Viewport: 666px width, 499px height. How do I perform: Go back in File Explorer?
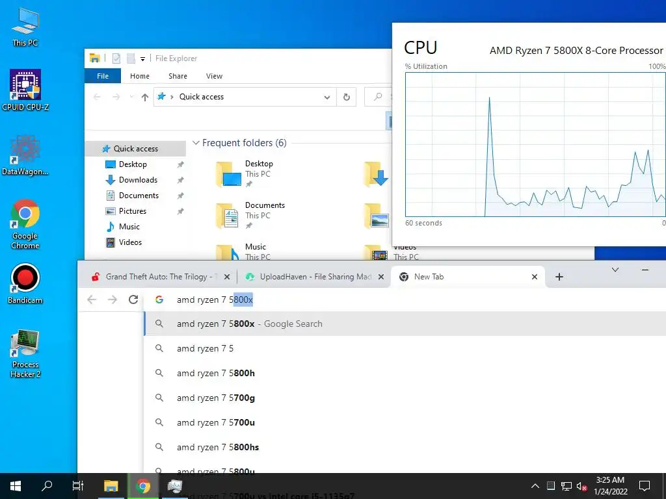tap(97, 97)
